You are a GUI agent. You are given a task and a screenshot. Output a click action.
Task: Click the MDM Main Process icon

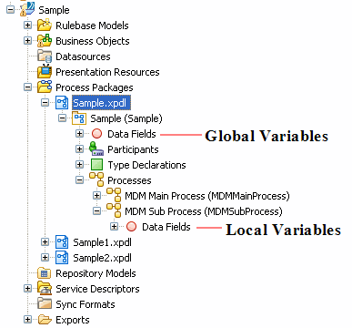pos(114,195)
